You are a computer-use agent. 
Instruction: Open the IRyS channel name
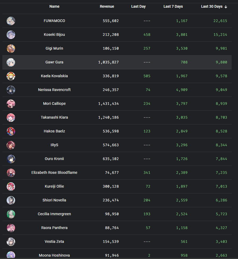tap(54, 145)
